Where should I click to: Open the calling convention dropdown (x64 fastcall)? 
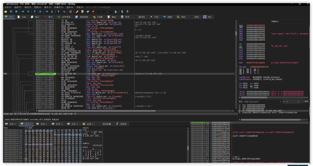tap(261, 101)
